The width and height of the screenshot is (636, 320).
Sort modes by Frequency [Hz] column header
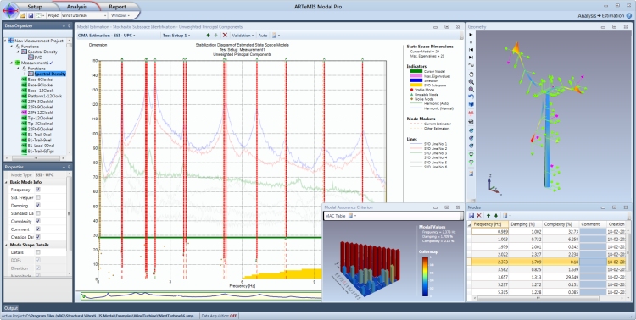(490, 224)
